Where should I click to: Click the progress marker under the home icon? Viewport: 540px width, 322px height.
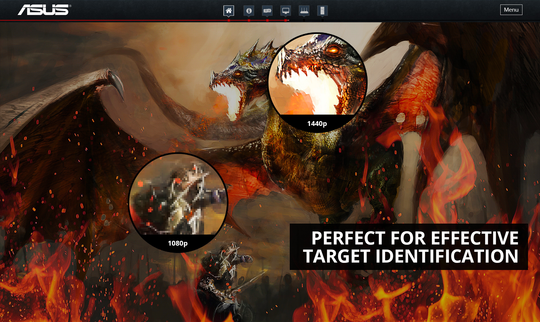click(x=229, y=20)
